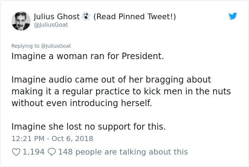The width and height of the screenshot is (249, 167).
Task: Click "Imagine a woman ran for President" line
Action: 88,56
